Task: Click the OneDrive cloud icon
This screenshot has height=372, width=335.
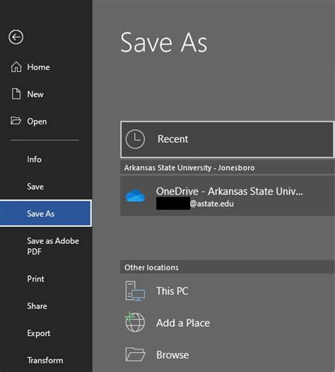Action: [x=135, y=196]
